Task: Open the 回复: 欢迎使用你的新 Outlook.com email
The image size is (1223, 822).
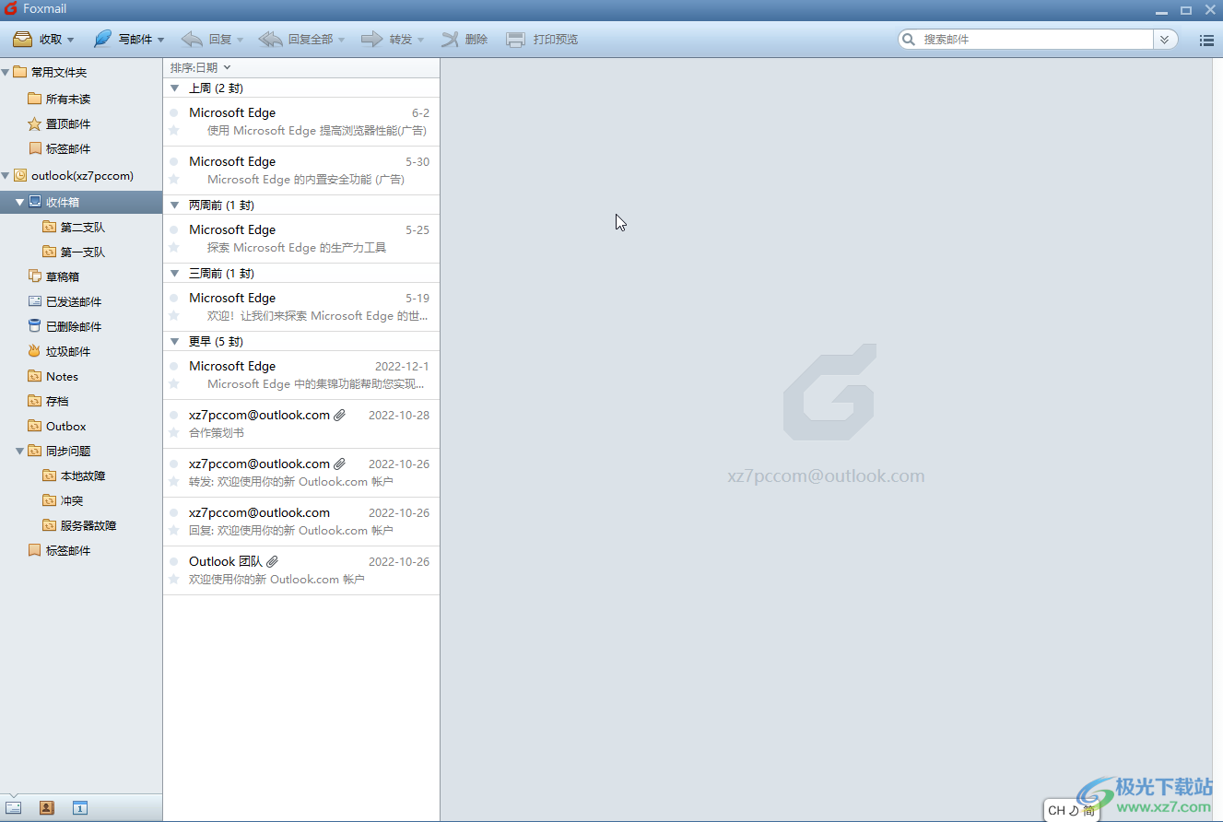Action: 301,522
